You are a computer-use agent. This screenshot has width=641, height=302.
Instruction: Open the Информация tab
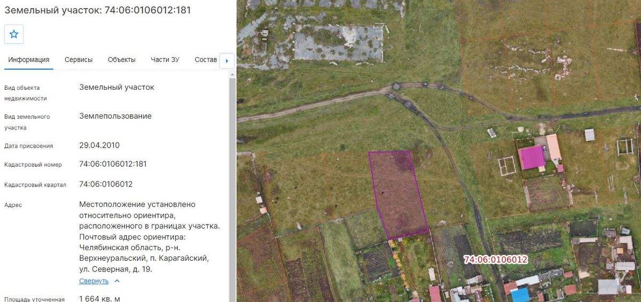29,60
